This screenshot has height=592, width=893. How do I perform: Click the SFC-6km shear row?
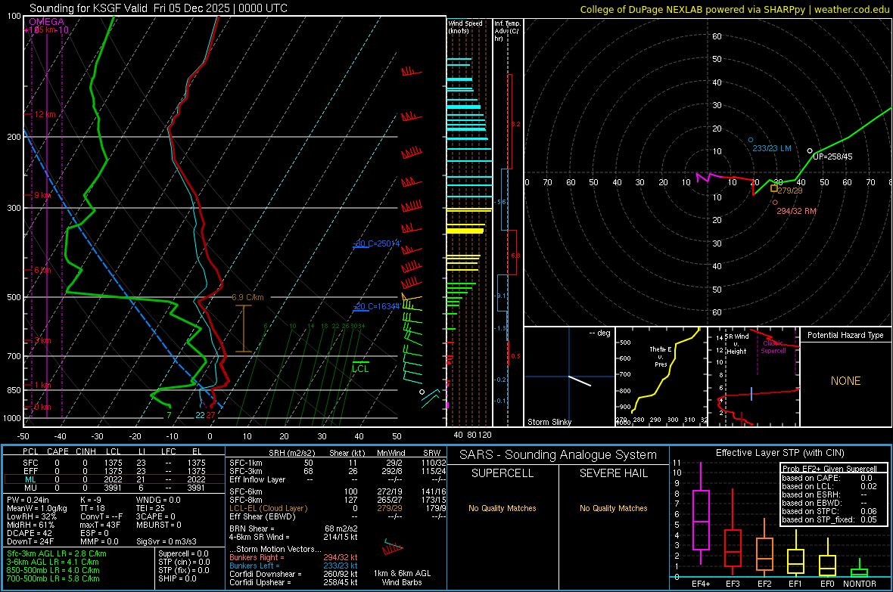pyautogui.click(x=338, y=491)
